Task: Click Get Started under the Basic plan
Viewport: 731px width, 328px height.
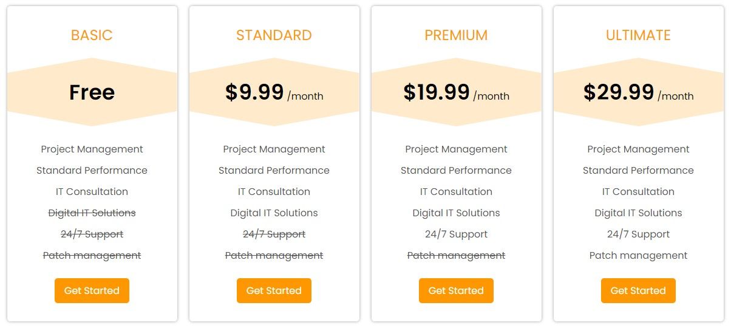Action: point(92,290)
